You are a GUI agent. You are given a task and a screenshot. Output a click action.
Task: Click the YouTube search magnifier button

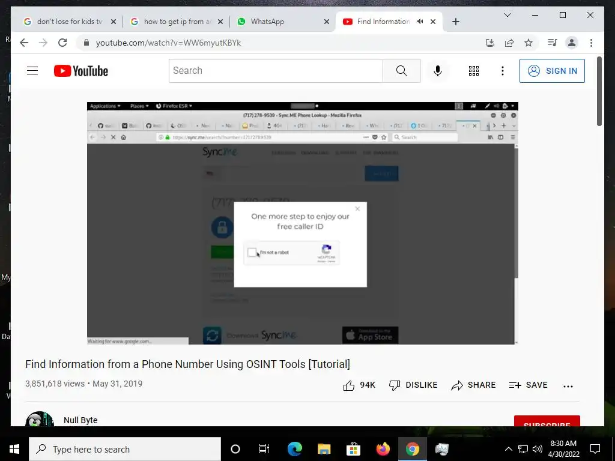401,71
